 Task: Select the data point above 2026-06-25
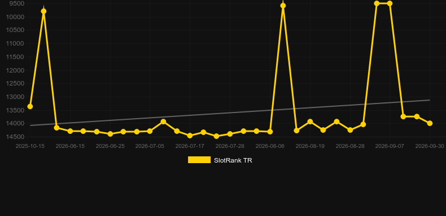coord(110,133)
